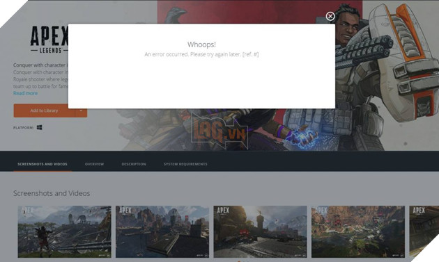Open the Read more link
Viewport: 439px width, 262px height.
click(25, 93)
